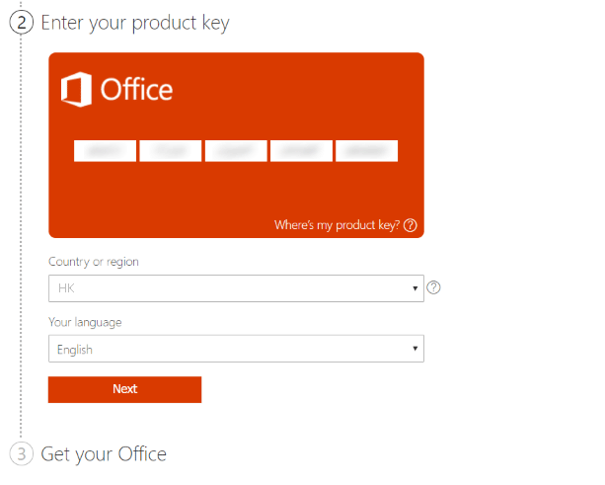Click the Office logo icon
Screen dimensions: 605x485
tap(76, 89)
